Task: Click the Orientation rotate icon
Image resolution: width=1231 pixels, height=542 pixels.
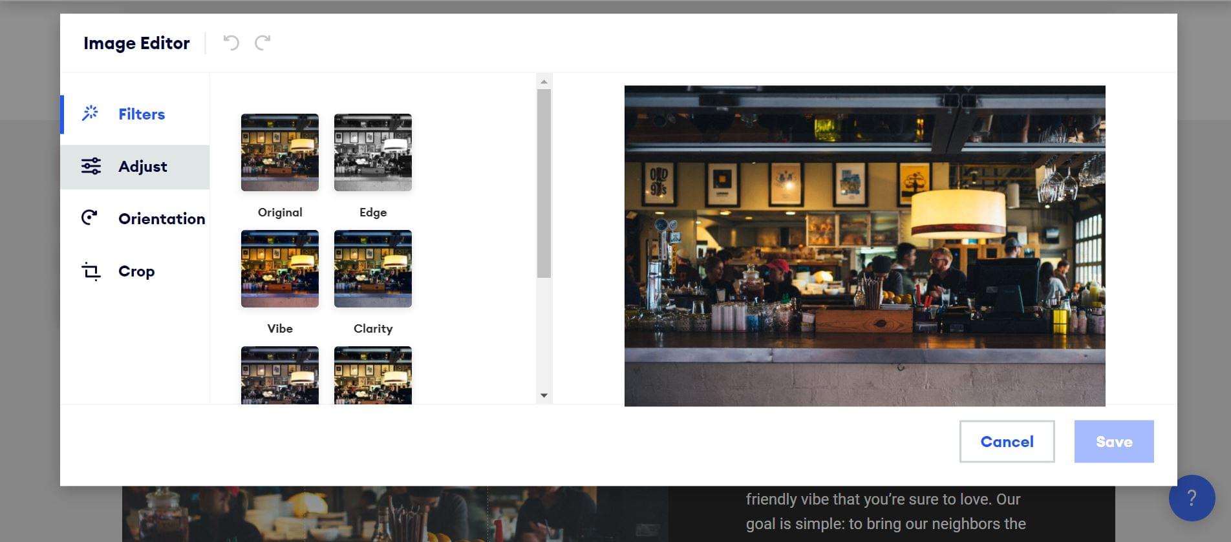Action: [x=90, y=218]
